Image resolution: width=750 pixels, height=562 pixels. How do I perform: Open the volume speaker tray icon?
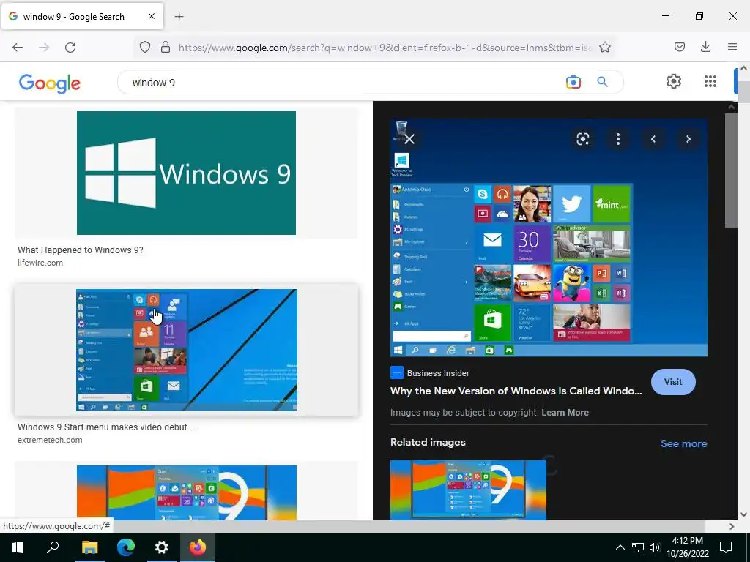coord(654,547)
